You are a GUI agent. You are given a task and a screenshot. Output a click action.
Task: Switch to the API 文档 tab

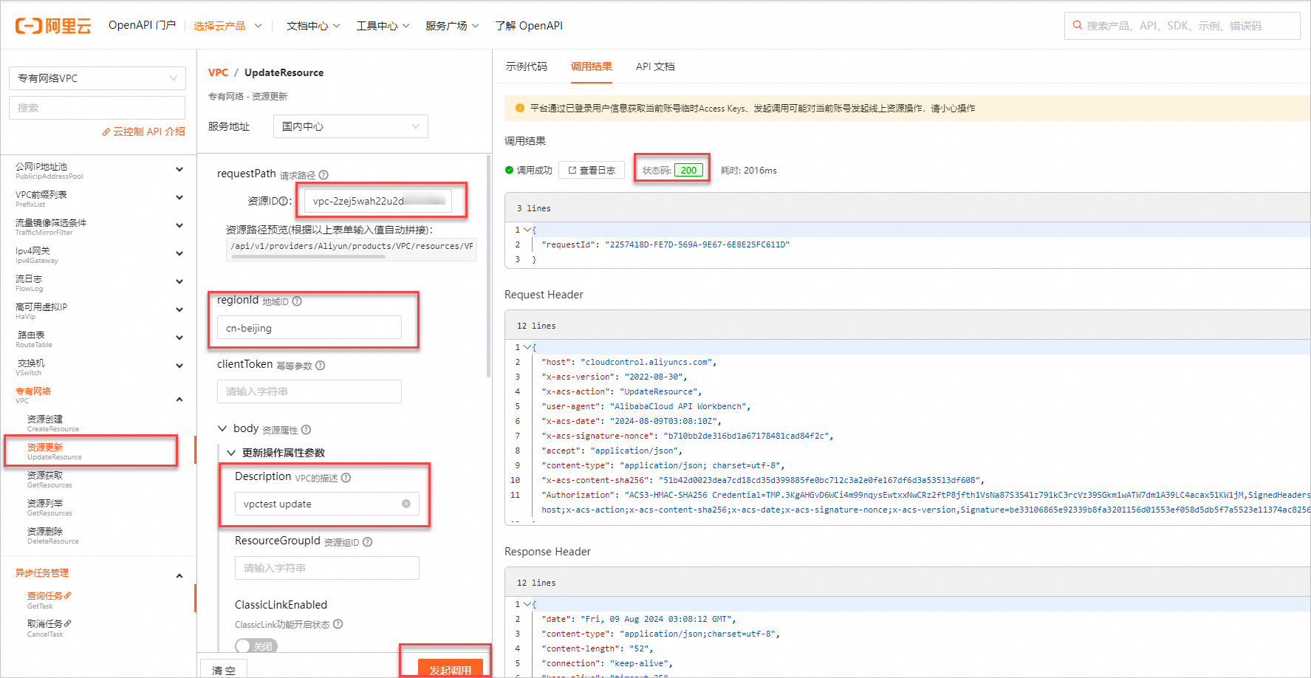point(655,66)
